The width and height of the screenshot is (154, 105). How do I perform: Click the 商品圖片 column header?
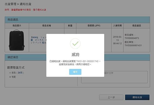pyautogui.click(x=17, y=26)
